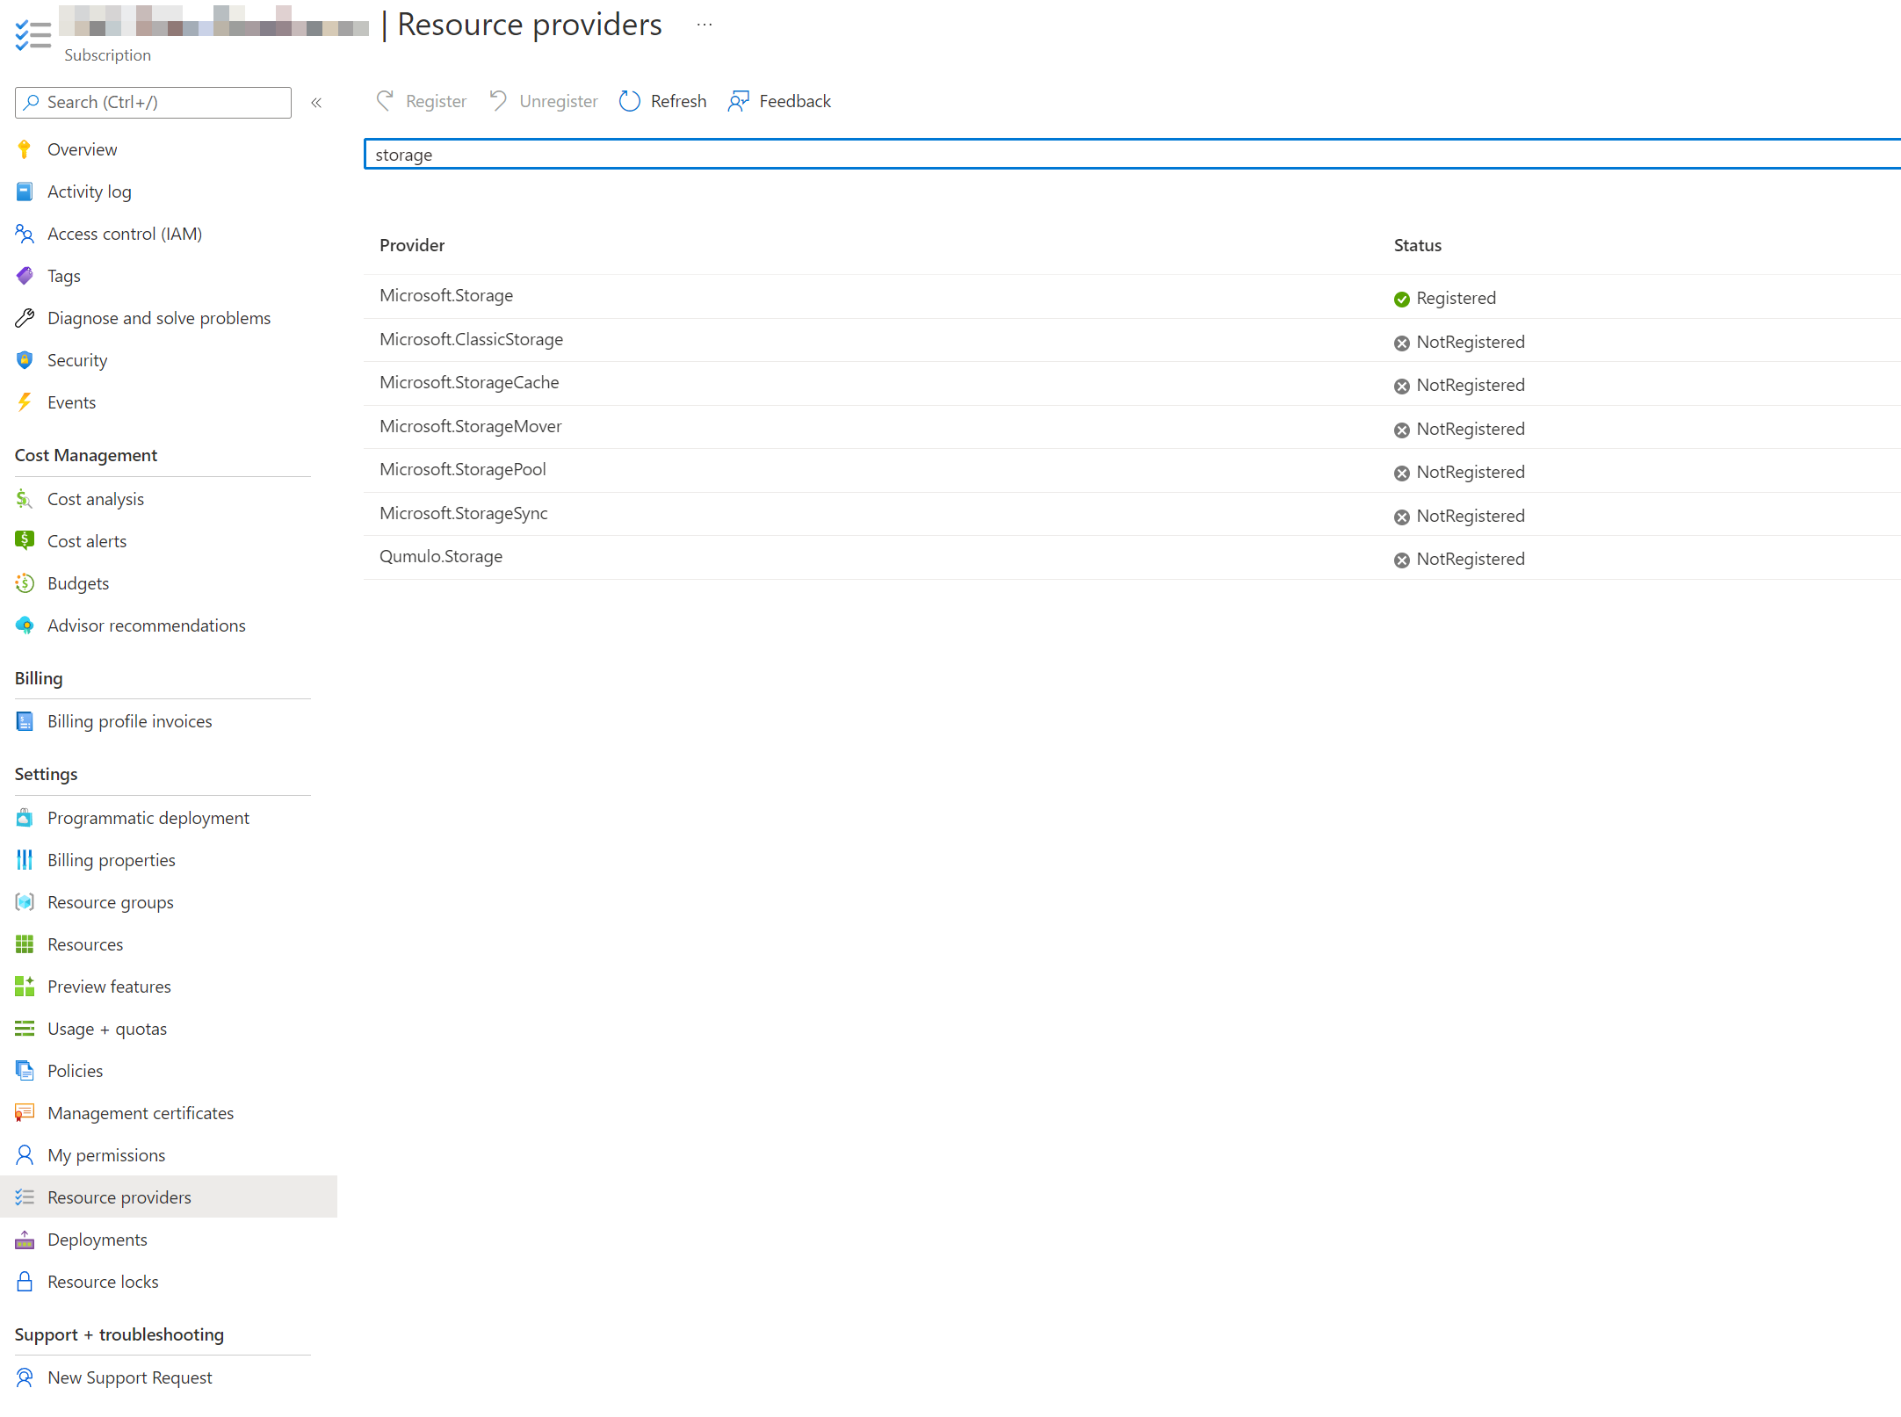Screen dimensions: 1901x1417
Task: Click the Feedback person icon
Action: (738, 101)
